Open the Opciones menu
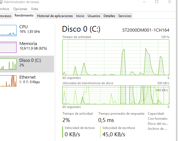The image size is (178, 141). (20, 9)
